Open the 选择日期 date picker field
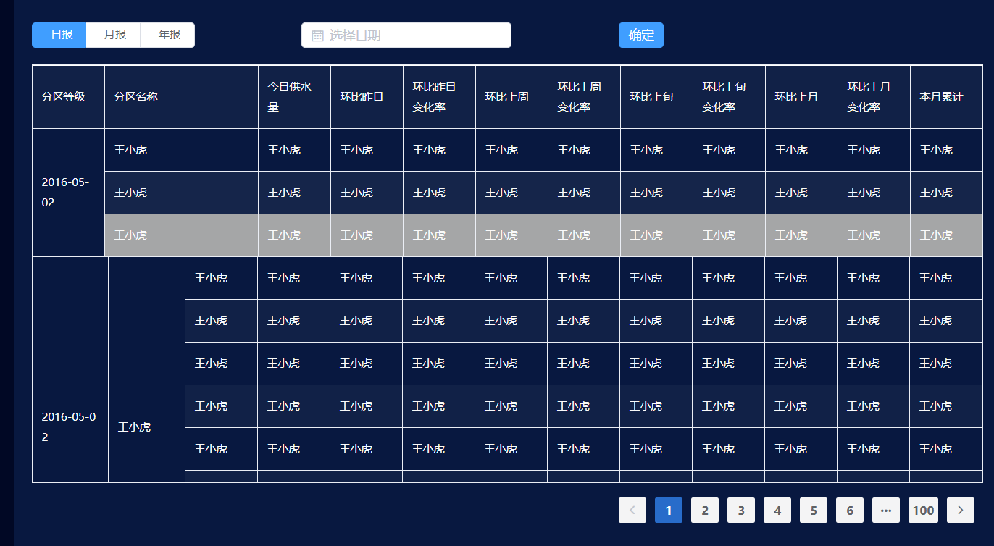 tap(406, 35)
